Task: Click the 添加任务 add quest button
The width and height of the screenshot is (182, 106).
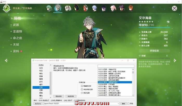Action: pos(59,96)
